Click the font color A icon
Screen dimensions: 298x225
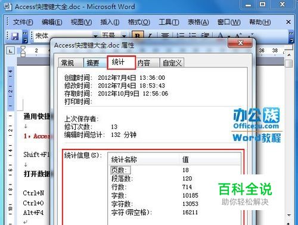(220, 35)
